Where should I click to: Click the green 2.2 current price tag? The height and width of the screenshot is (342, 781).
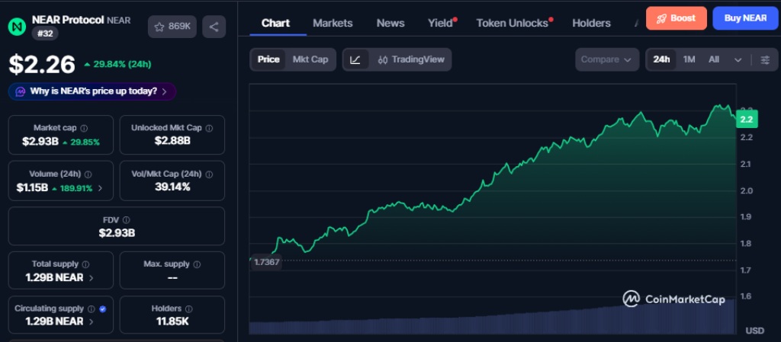click(x=746, y=120)
